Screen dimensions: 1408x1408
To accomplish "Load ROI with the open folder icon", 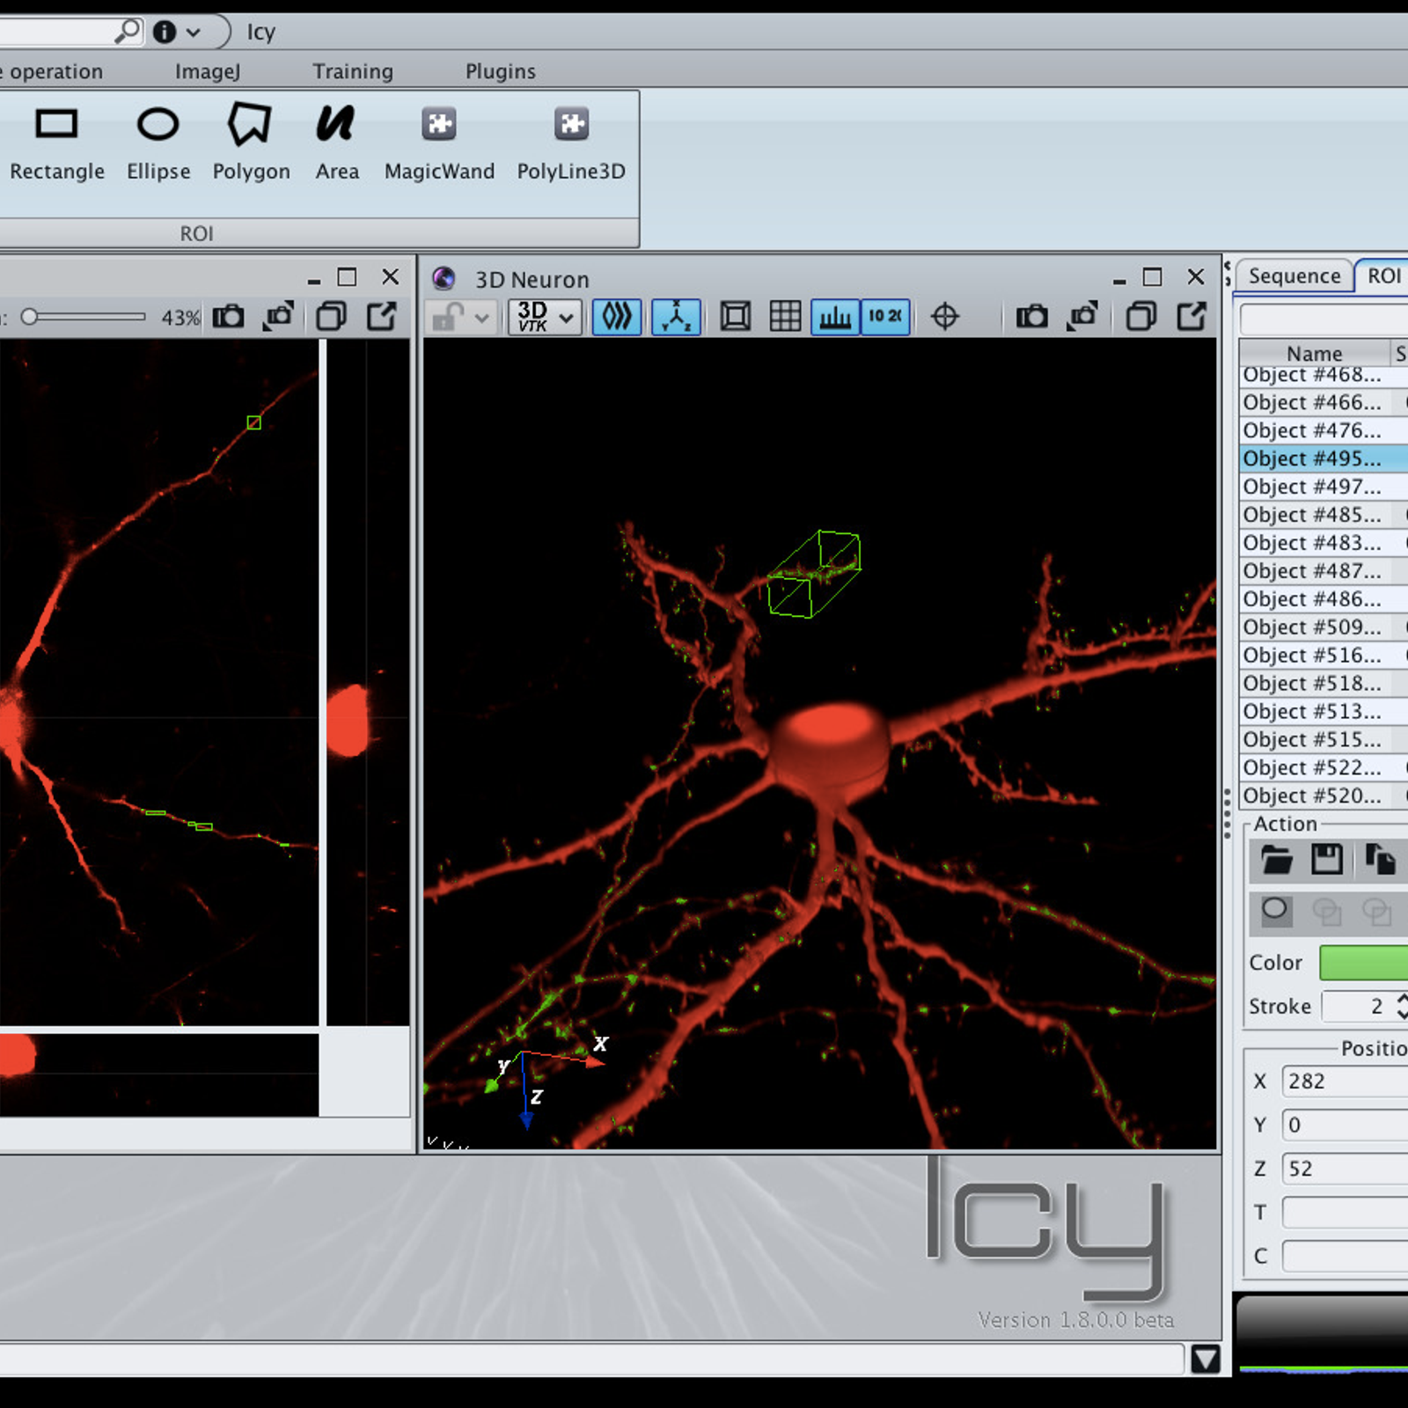I will [1276, 859].
